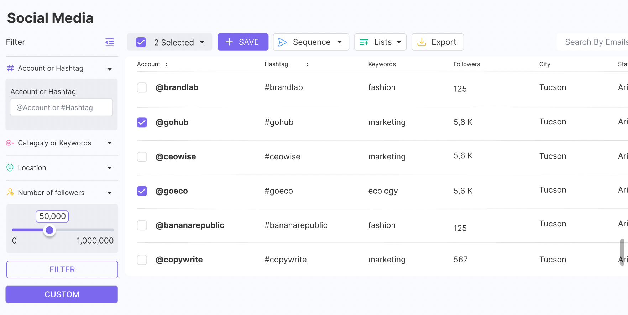Expand the Category or Keywords filter
628x315 pixels.
click(110, 143)
